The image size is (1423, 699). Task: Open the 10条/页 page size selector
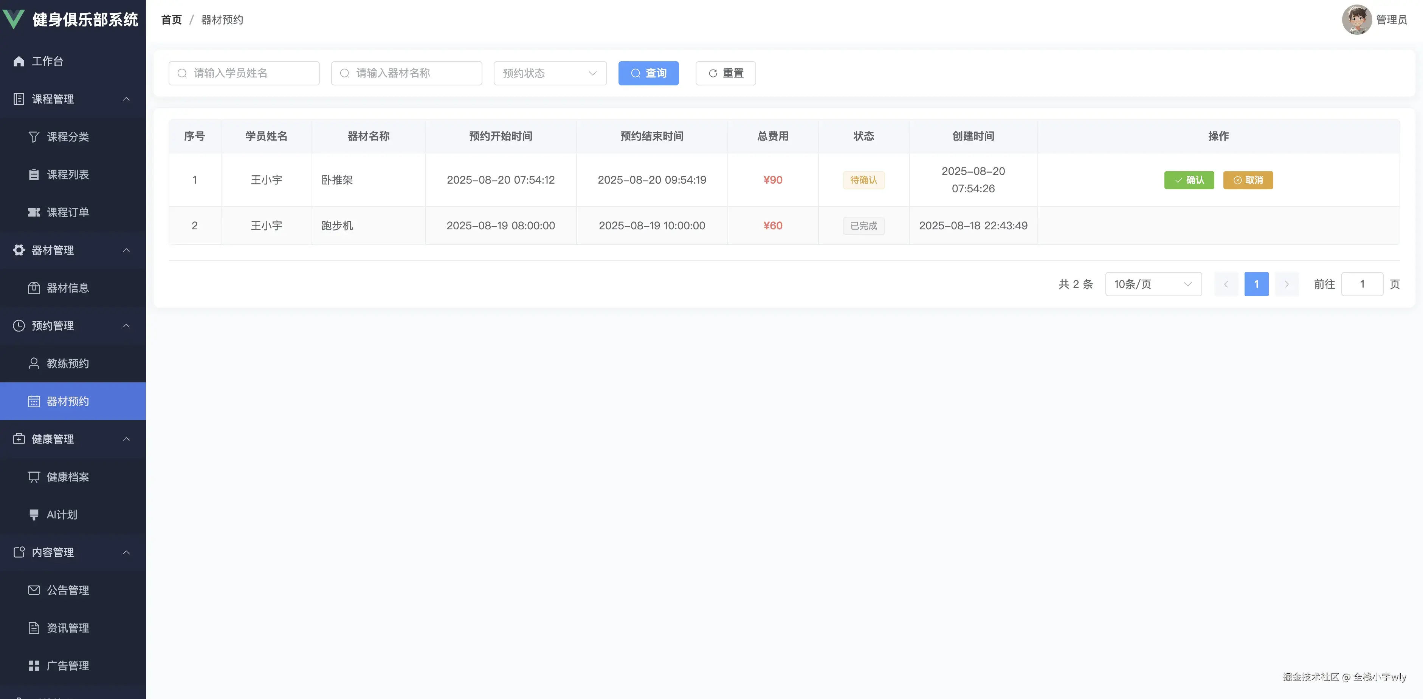pos(1153,285)
